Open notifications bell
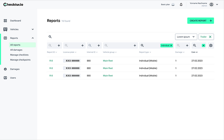 tap(181, 4)
